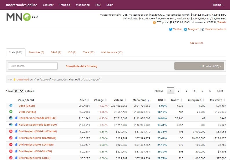Open chart icon for DIVI-PLATINUM

pyautogui.click(x=16, y=131)
